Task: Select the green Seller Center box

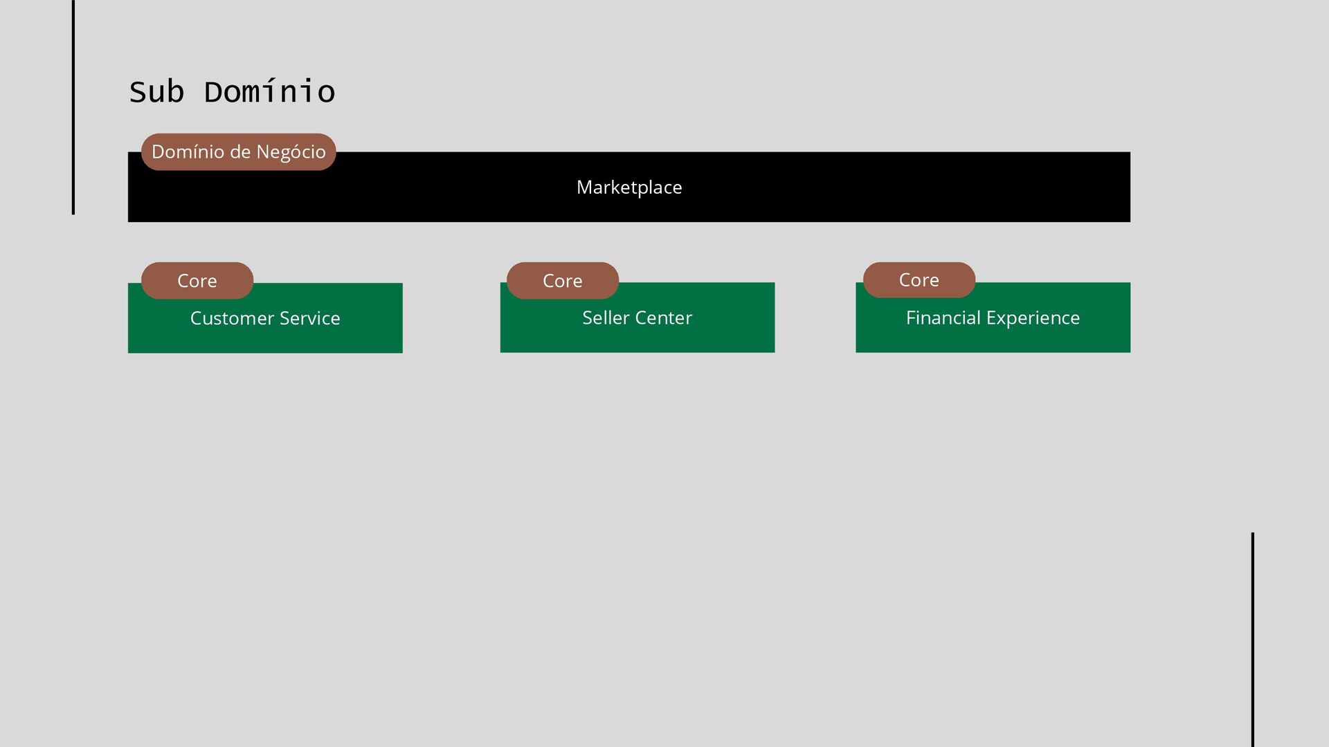Action: click(x=638, y=317)
